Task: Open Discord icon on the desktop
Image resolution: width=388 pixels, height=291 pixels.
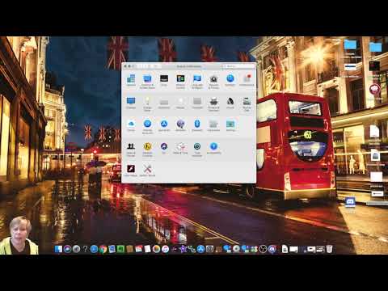Action: coord(350,202)
